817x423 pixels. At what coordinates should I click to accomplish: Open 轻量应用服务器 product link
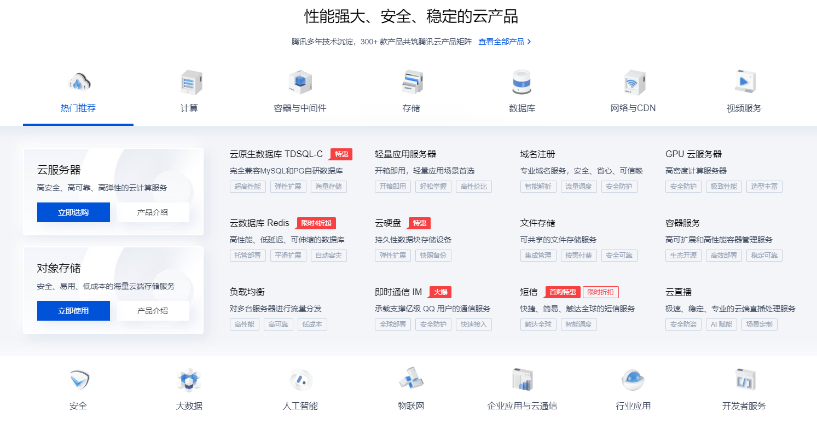[405, 154]
